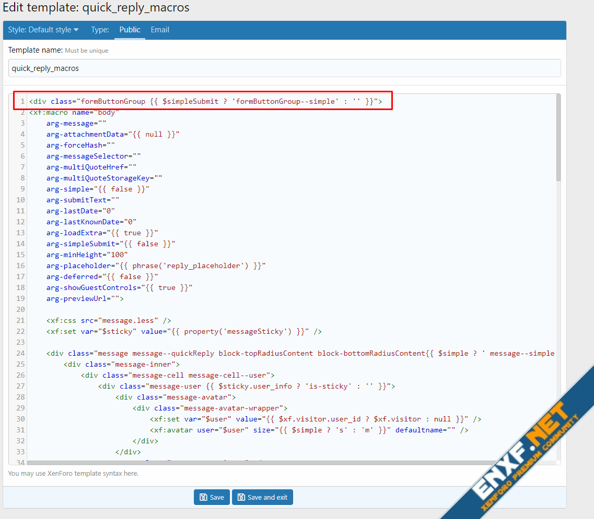Image resolution: width=594 pixels, height=519 pixels.
Task: Click the xf:set $sticky variable line
Action: pos(183,331)
